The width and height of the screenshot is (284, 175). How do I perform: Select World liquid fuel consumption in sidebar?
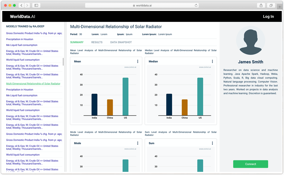click(23, 60)
